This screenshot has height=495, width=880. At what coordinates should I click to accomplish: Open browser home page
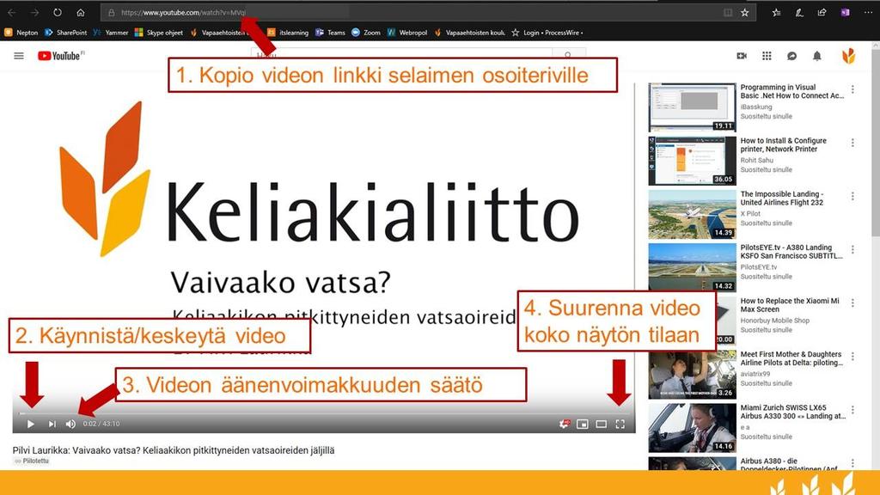coord(80,12)
